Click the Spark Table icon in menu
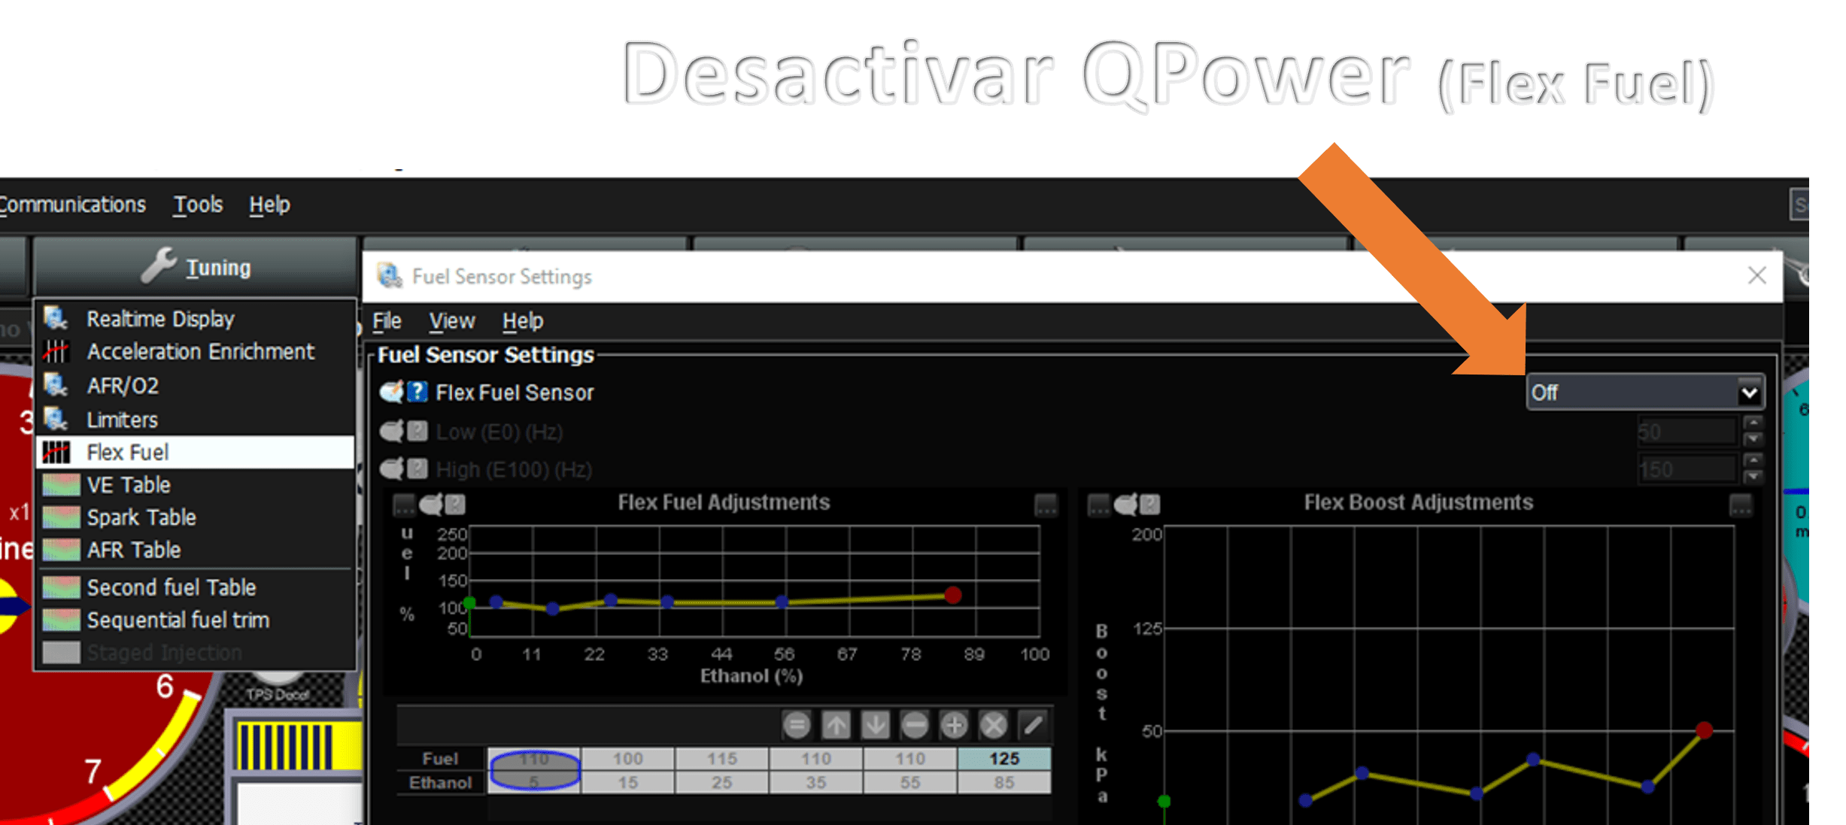1846x825 pixels. (x=61, y=517)
